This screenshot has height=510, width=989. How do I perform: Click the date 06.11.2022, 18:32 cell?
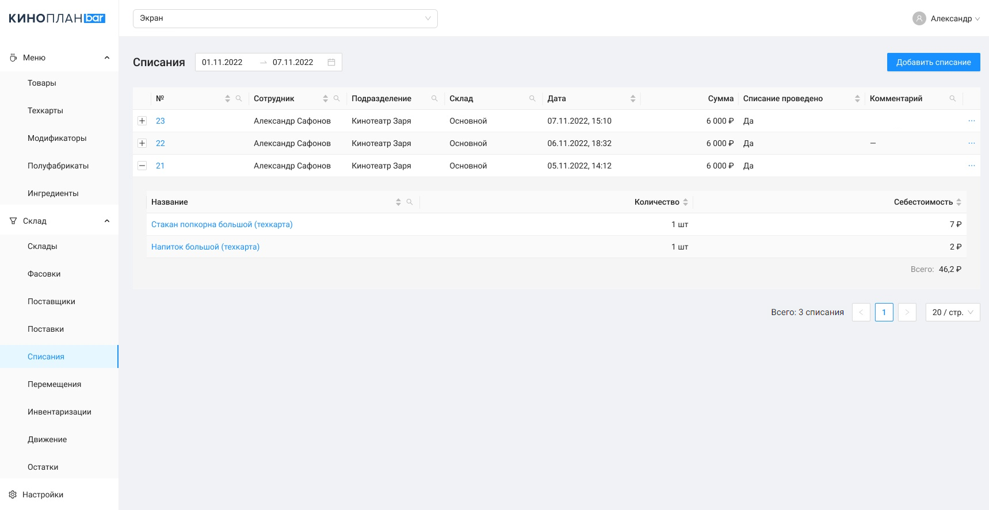[579, 143]
